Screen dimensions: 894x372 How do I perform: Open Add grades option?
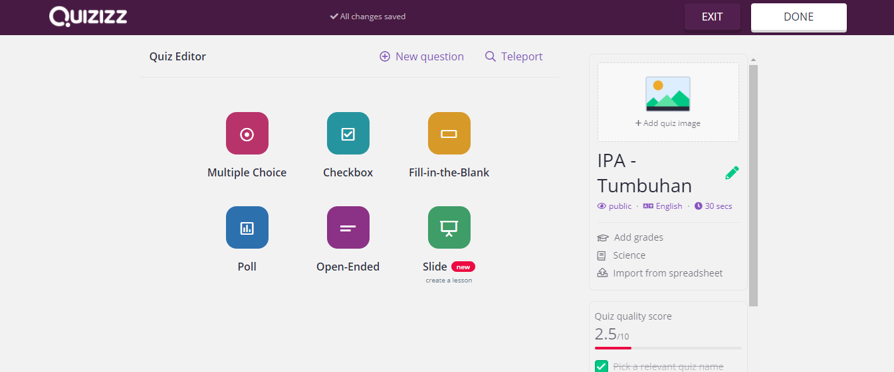click(x=630, y=237)
